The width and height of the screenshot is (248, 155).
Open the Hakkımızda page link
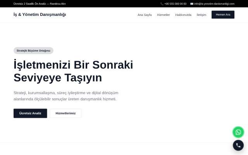coord(183,15)
